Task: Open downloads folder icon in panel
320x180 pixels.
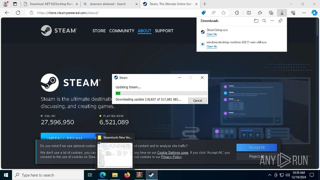Action: click(256, 21)
